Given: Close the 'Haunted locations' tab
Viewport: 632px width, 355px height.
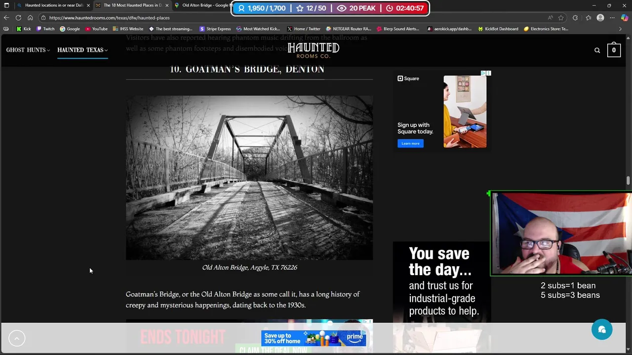Looking at the screenshot, I should [88, 5].
